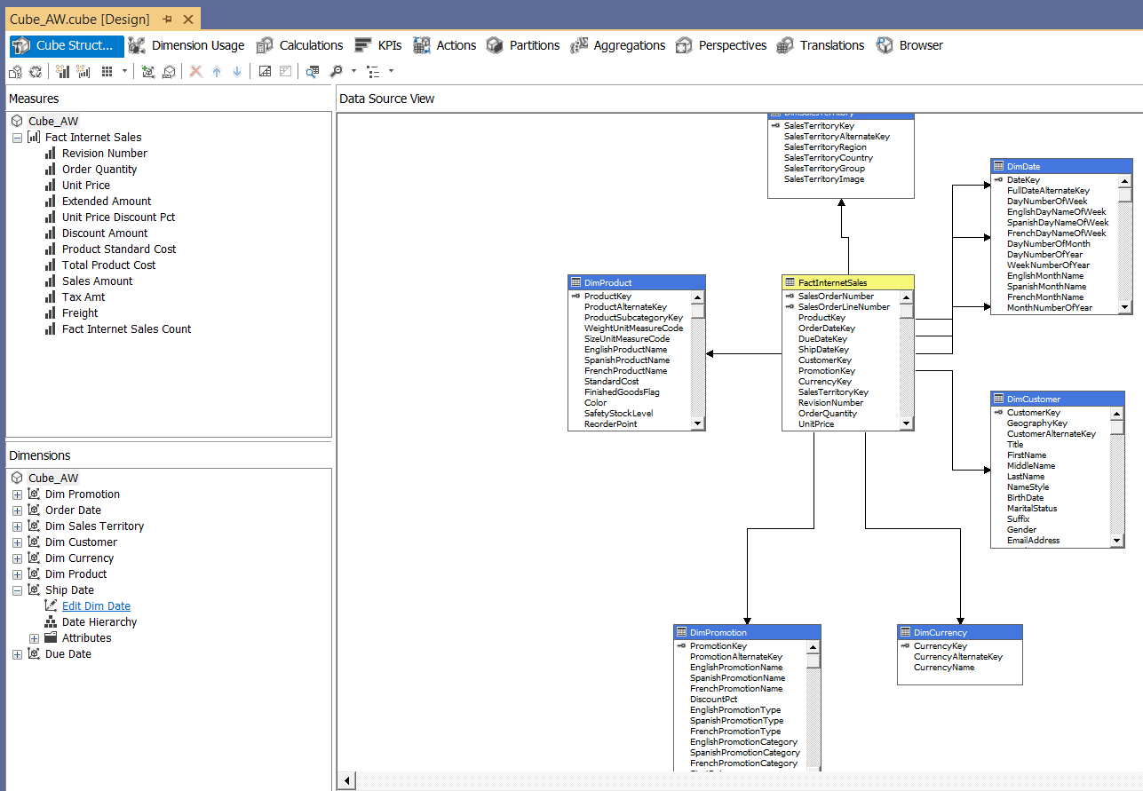Screen dimensions: 1143x791
Task: Open the Partitions tab
Action: tap(533, 44)
